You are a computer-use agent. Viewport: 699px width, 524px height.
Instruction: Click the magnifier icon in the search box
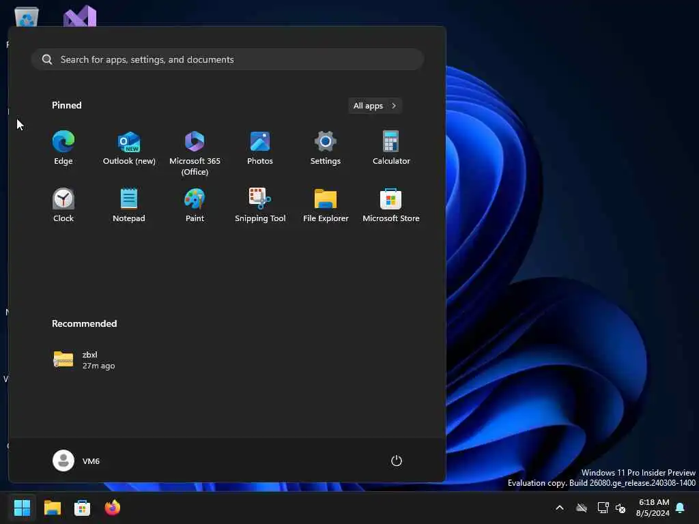coord(47,59)
